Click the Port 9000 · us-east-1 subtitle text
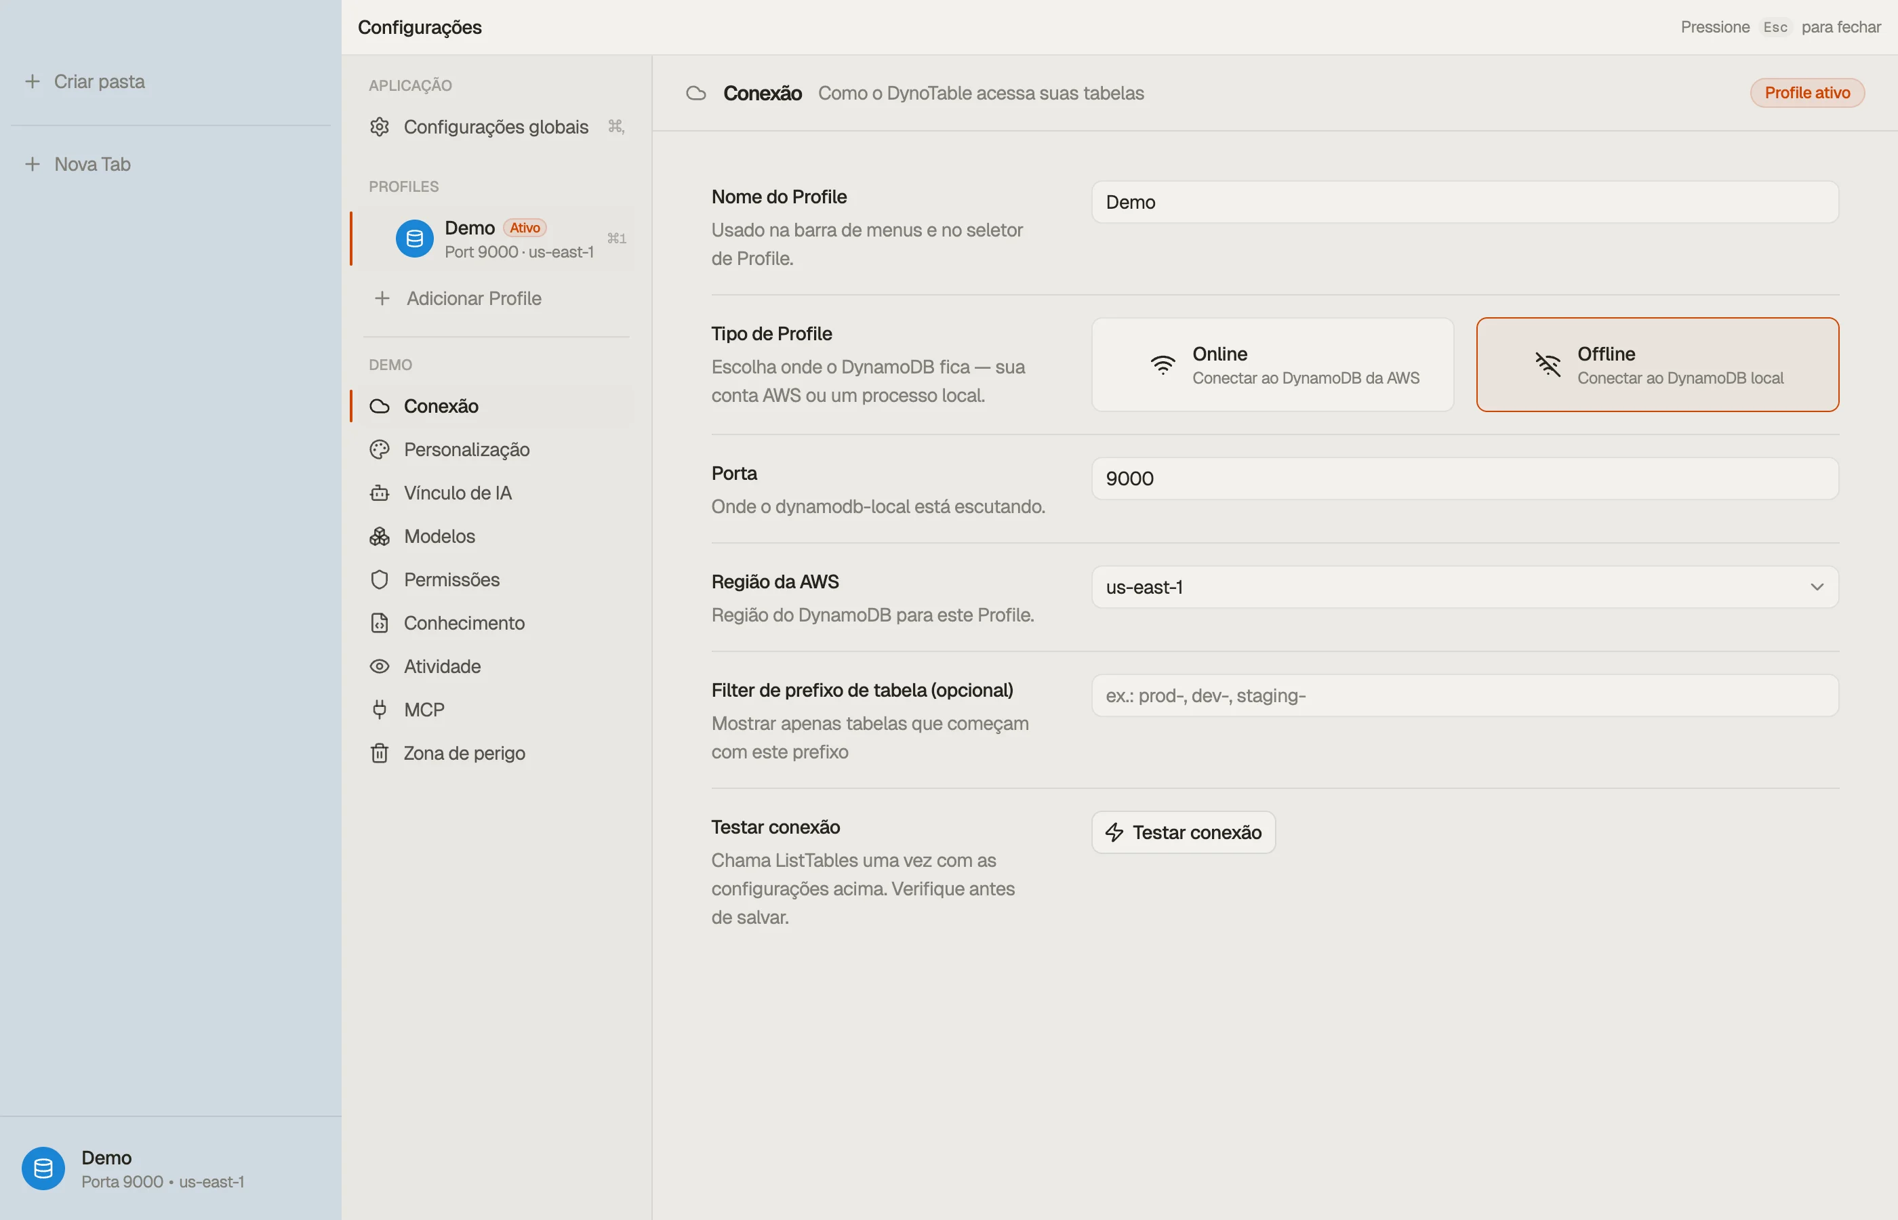The width and height of the screenshot is (1898, 1220). coord(519,252)
